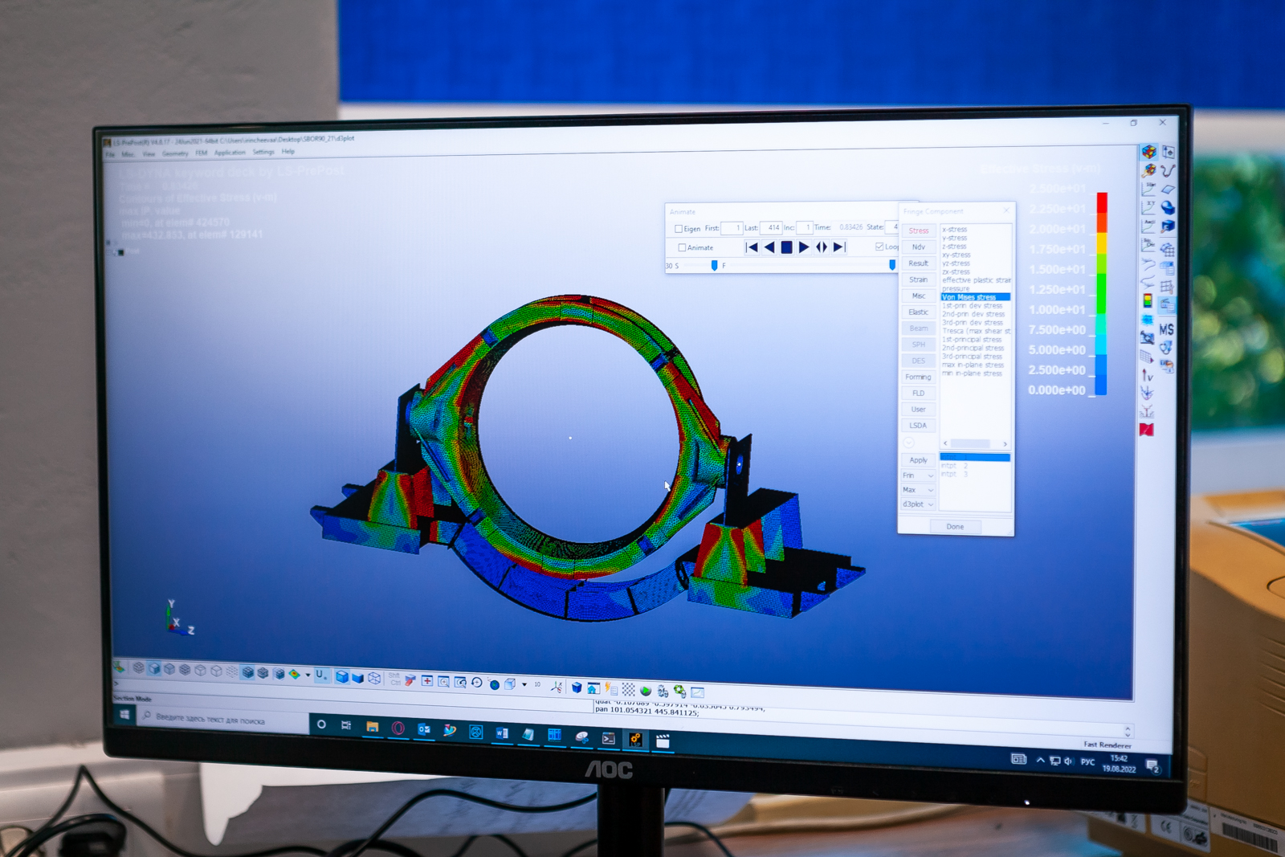Stop the animation with the square button
Screen dimensions: 1285x857
click(x=787, y=247)
